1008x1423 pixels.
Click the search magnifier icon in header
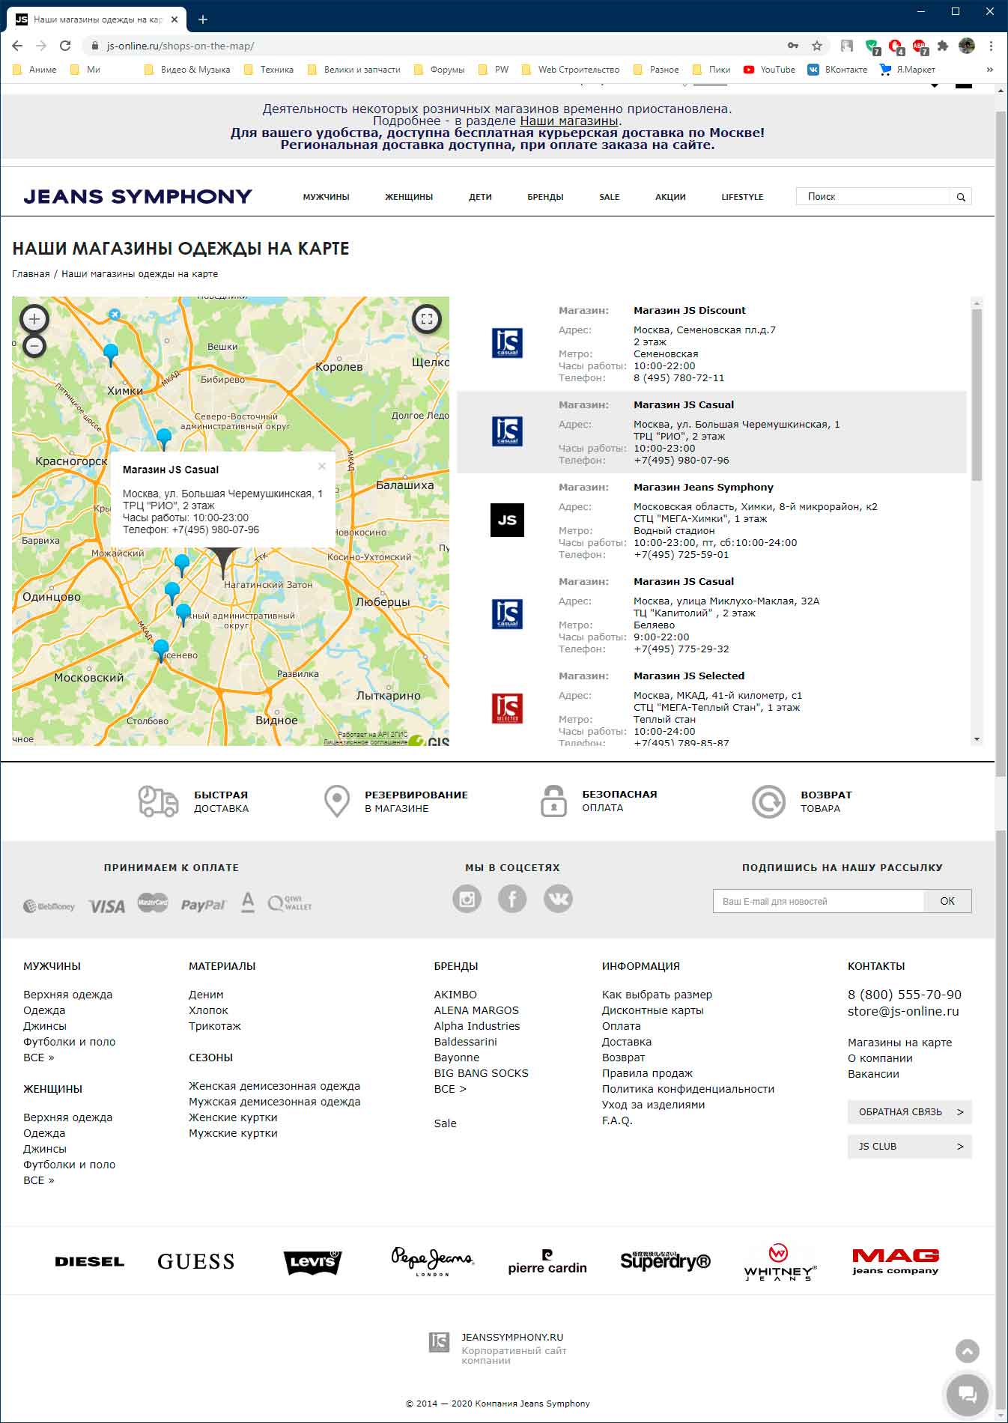tap(961, 197)
